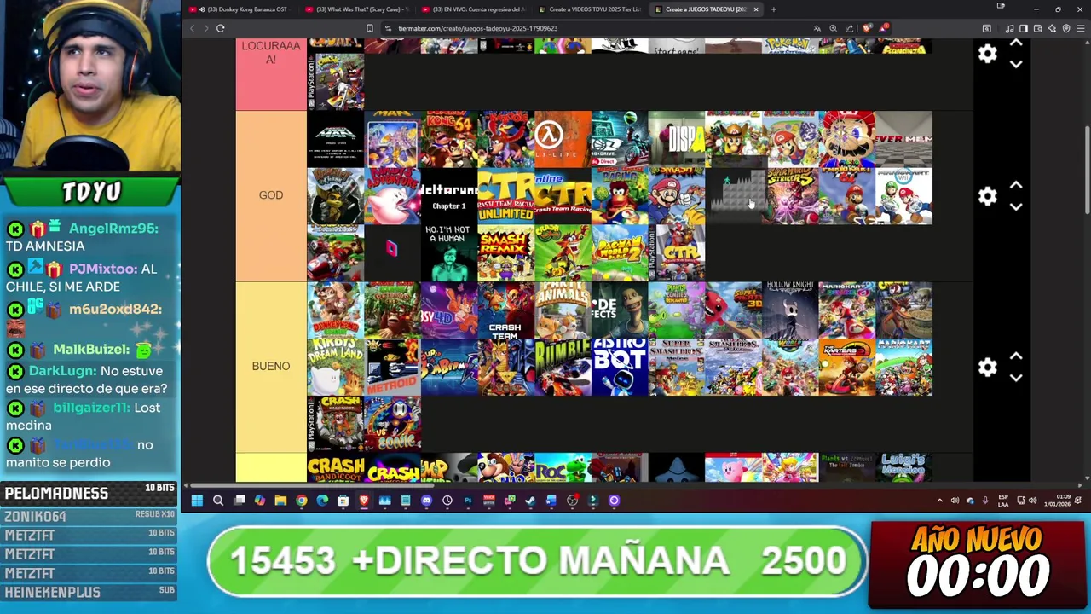Open settings gear for the BUENO tier
Image resolution: width=1091 pixels, height=614 pixels.
tap(987, 367)
